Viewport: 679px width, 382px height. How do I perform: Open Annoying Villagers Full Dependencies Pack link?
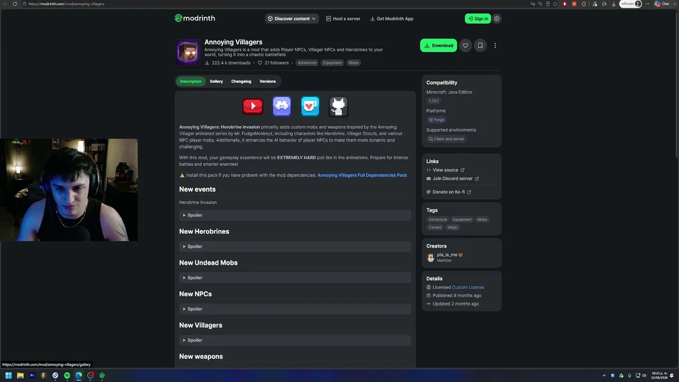click(x=362, y=175)
